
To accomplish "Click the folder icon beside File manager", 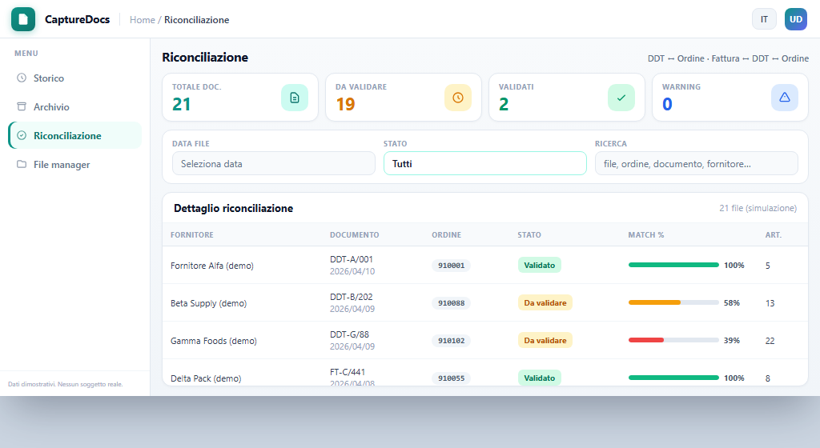I will tap(22, 164).
